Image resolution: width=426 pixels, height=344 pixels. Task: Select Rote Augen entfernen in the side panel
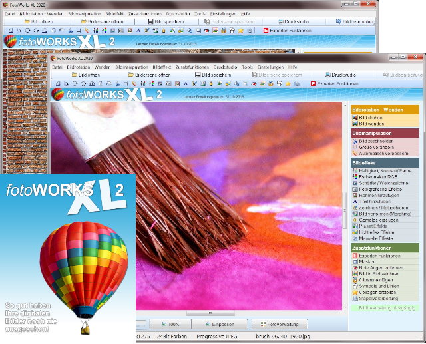[x=385, y=268]
